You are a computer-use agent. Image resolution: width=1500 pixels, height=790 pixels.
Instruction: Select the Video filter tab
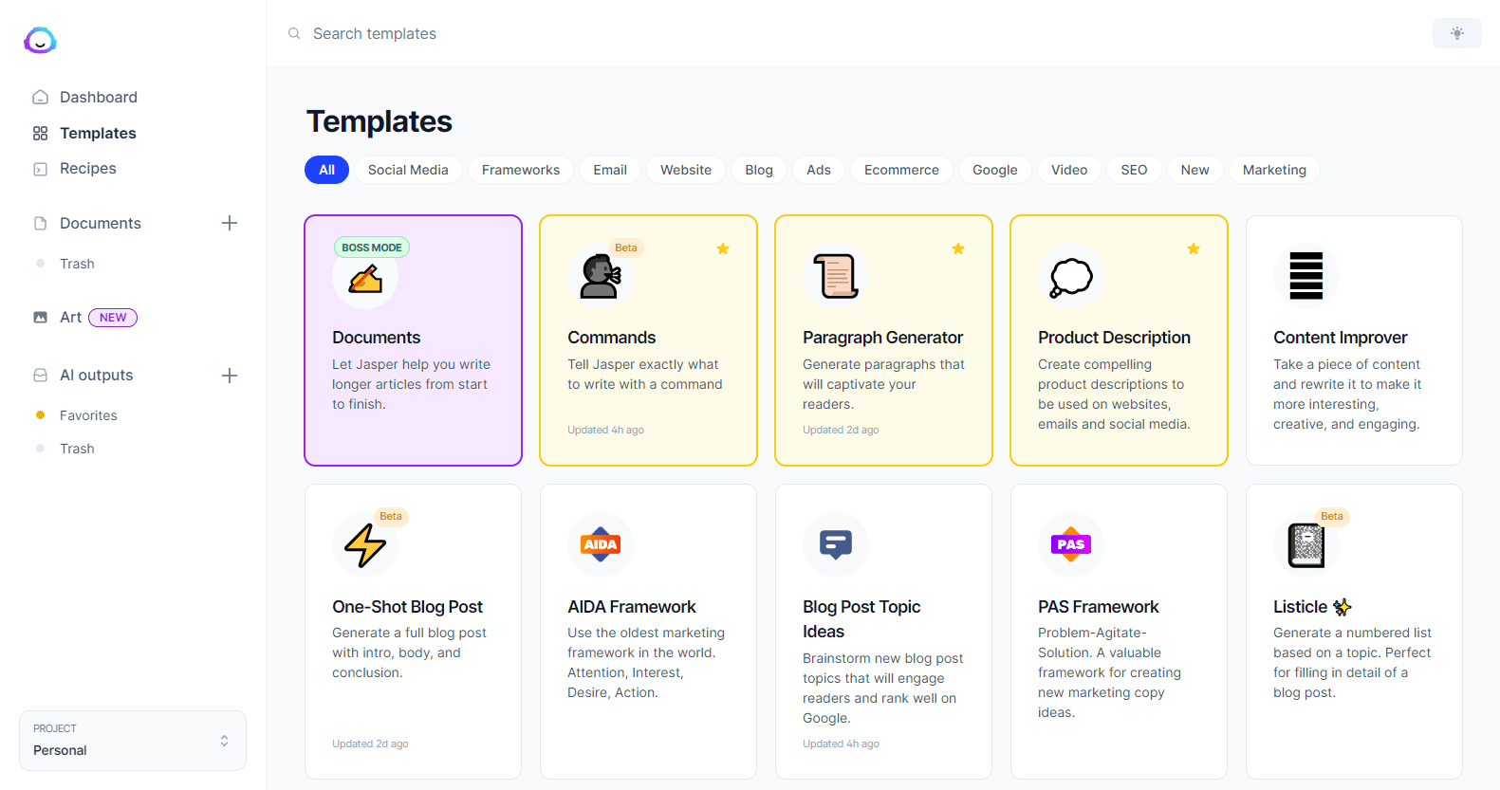(1069, 170)
